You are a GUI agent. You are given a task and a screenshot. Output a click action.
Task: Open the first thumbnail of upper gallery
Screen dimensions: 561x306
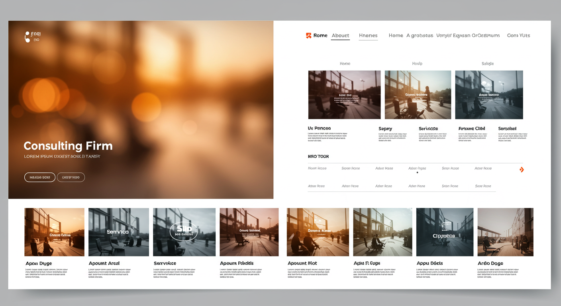[x=344, y=95]
